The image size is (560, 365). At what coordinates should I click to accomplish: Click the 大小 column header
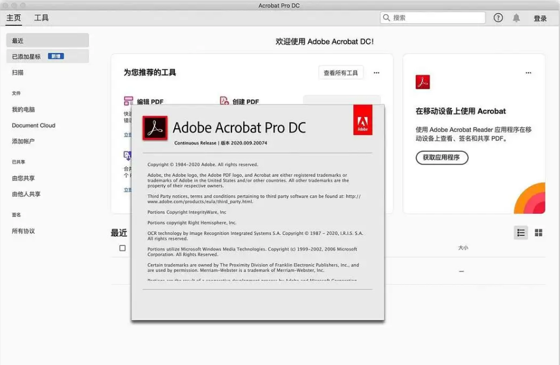pyautogui.click(x=463, y=248)
